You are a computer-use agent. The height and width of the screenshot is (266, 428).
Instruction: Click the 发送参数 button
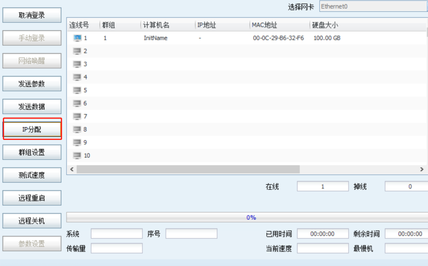(x=32, y=84)
